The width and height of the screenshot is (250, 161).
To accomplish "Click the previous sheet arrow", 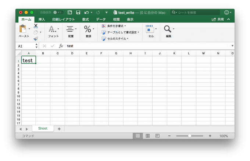I will [21, 129].
